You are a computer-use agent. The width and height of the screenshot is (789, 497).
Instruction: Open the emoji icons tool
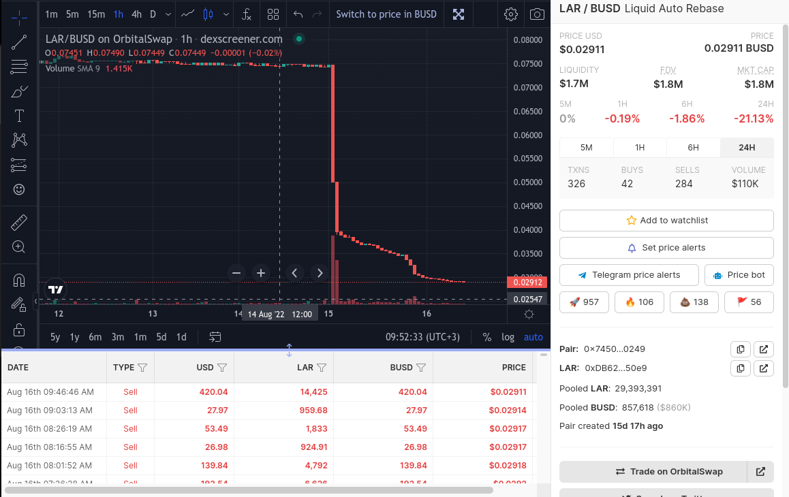tap(19, 189)
